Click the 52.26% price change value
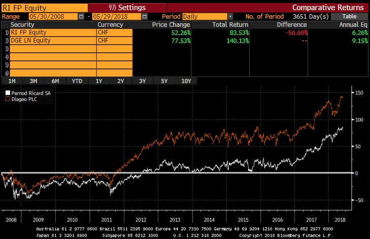The height and width of the screenshot is (239, 370). (x=181, y=33)
